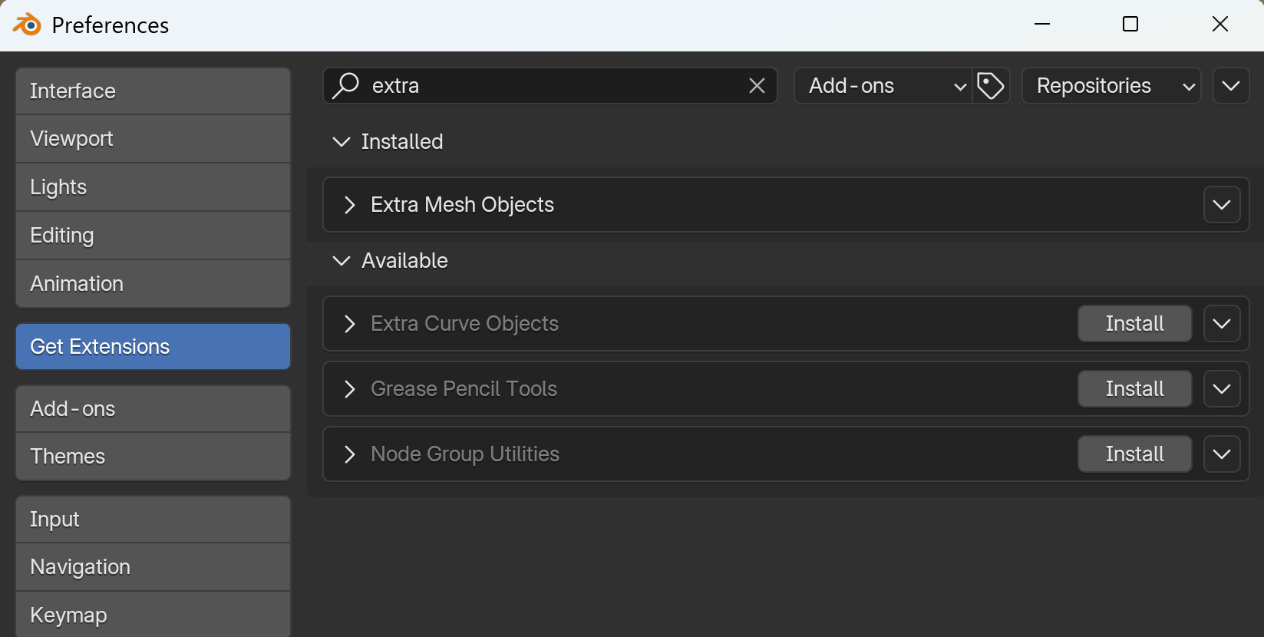This screenshot has width=1264, height=637.
Task: Click into the extensions search field
Action: (553, 85)
